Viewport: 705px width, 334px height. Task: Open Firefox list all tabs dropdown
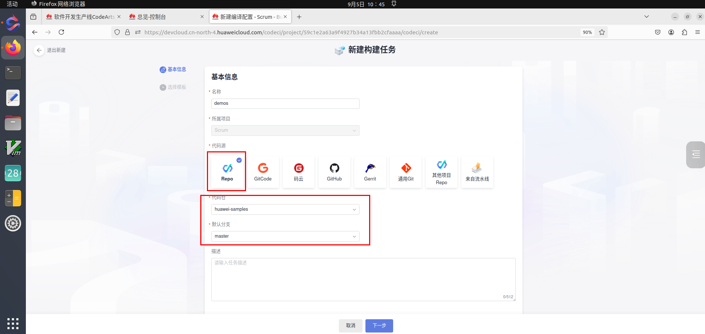pos(647,17)
